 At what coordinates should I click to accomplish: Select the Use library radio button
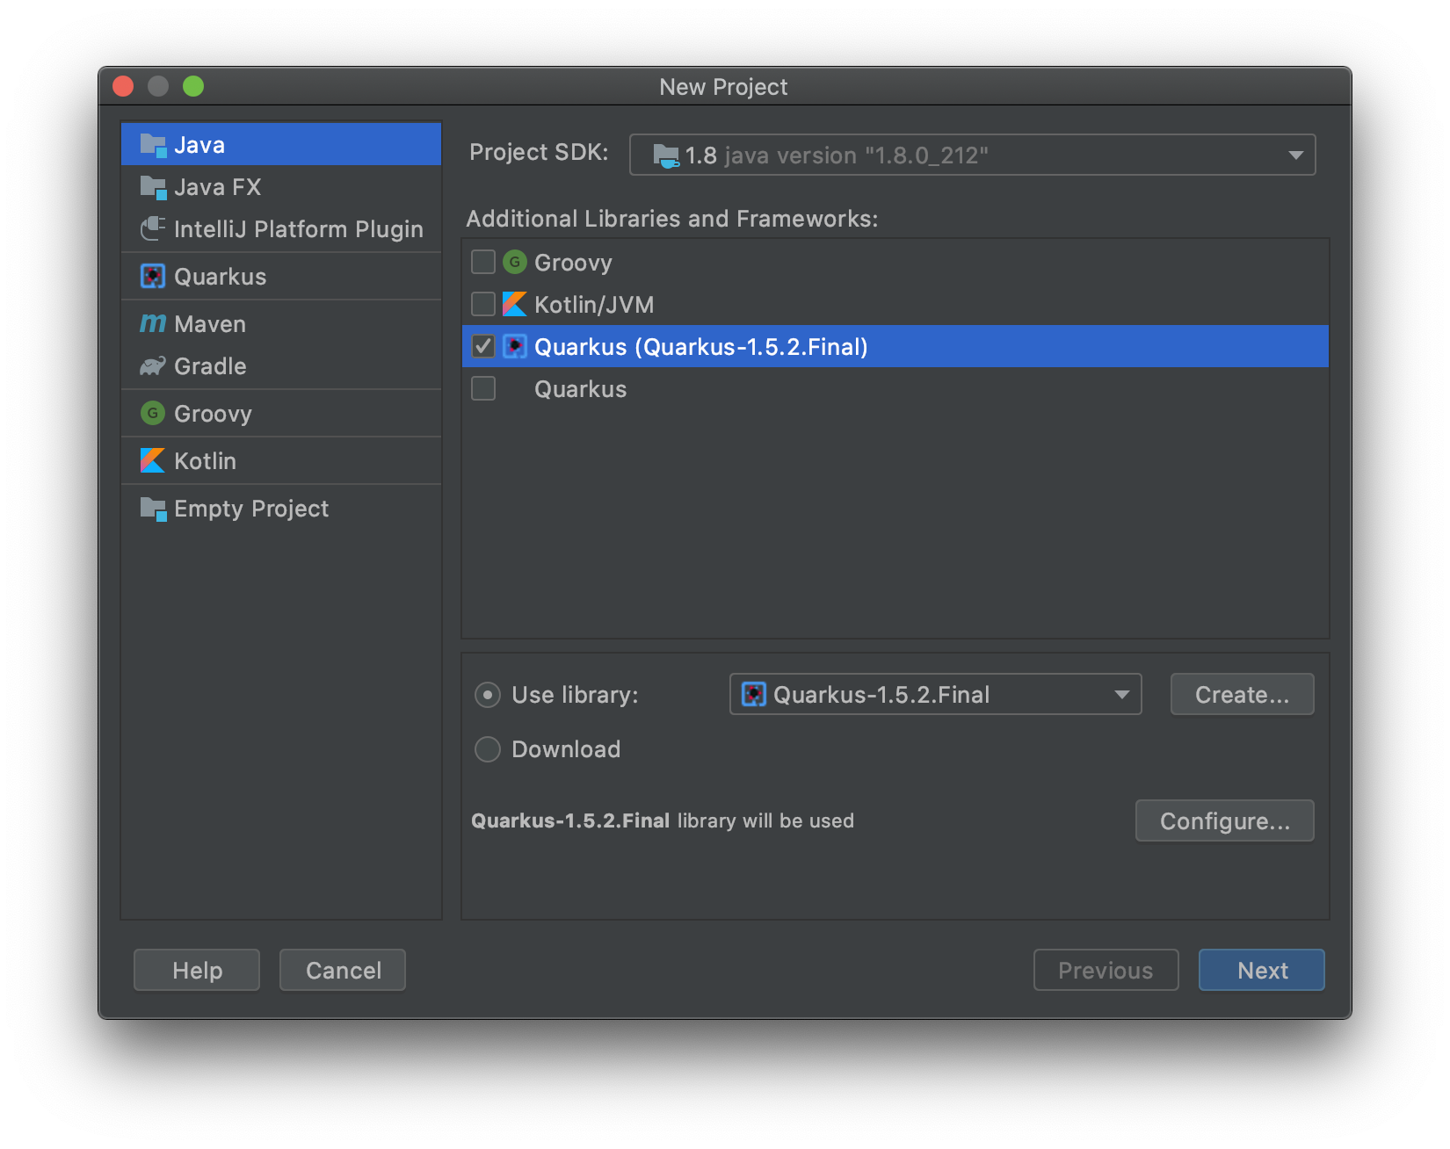488,695
